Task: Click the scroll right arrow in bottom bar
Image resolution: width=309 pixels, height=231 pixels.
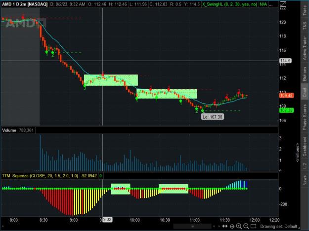Action: (x=219, y=226)
